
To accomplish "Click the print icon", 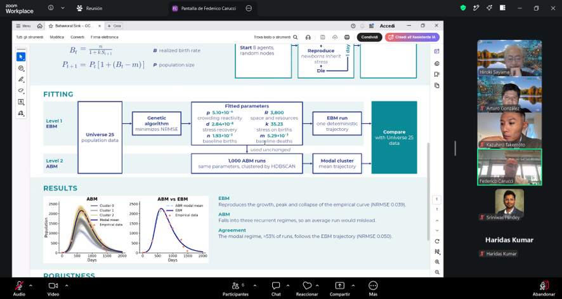I will tap(346, 37).
